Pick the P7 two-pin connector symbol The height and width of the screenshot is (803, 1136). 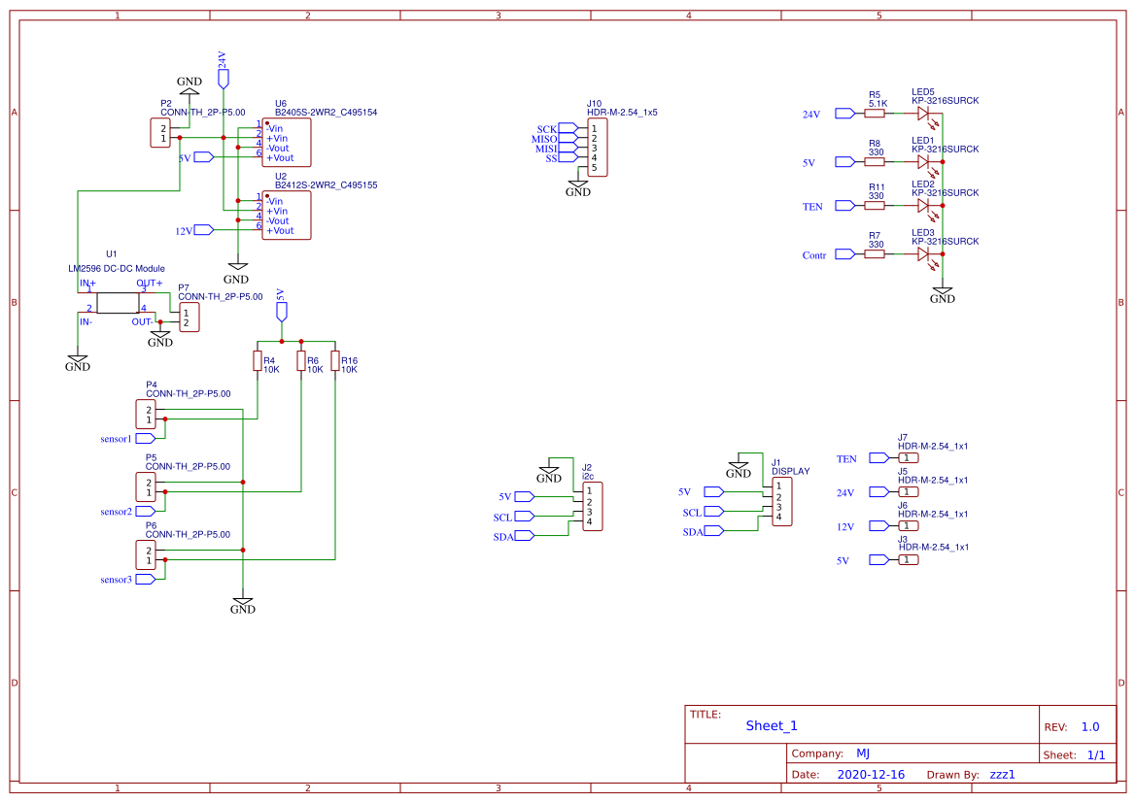(x=189, y=318)
